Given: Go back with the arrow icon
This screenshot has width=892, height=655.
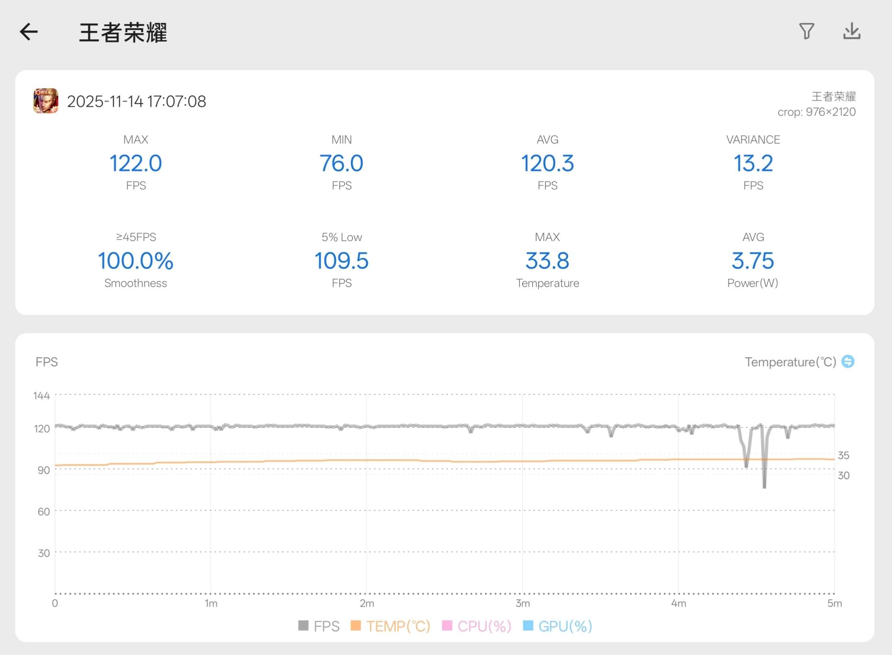Looking at the screenshot, I should click(29, 32).
